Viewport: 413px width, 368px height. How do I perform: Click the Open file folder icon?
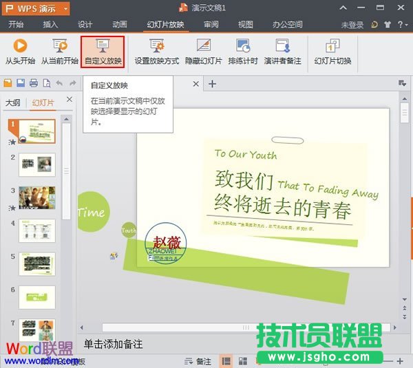pyautogui.click(x=8, y=83)
